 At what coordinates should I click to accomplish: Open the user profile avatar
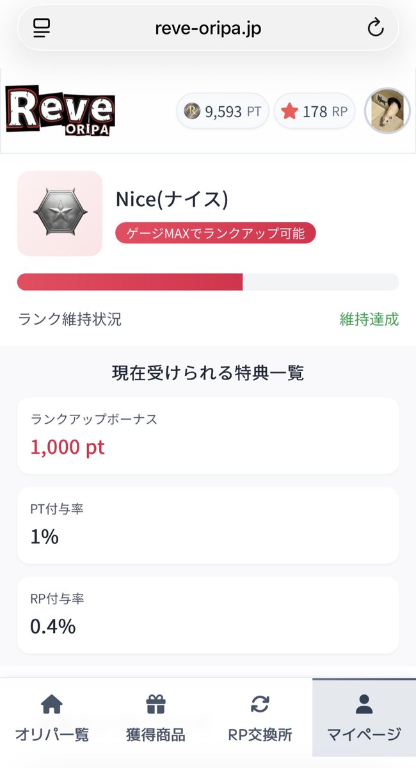(387, 111)
